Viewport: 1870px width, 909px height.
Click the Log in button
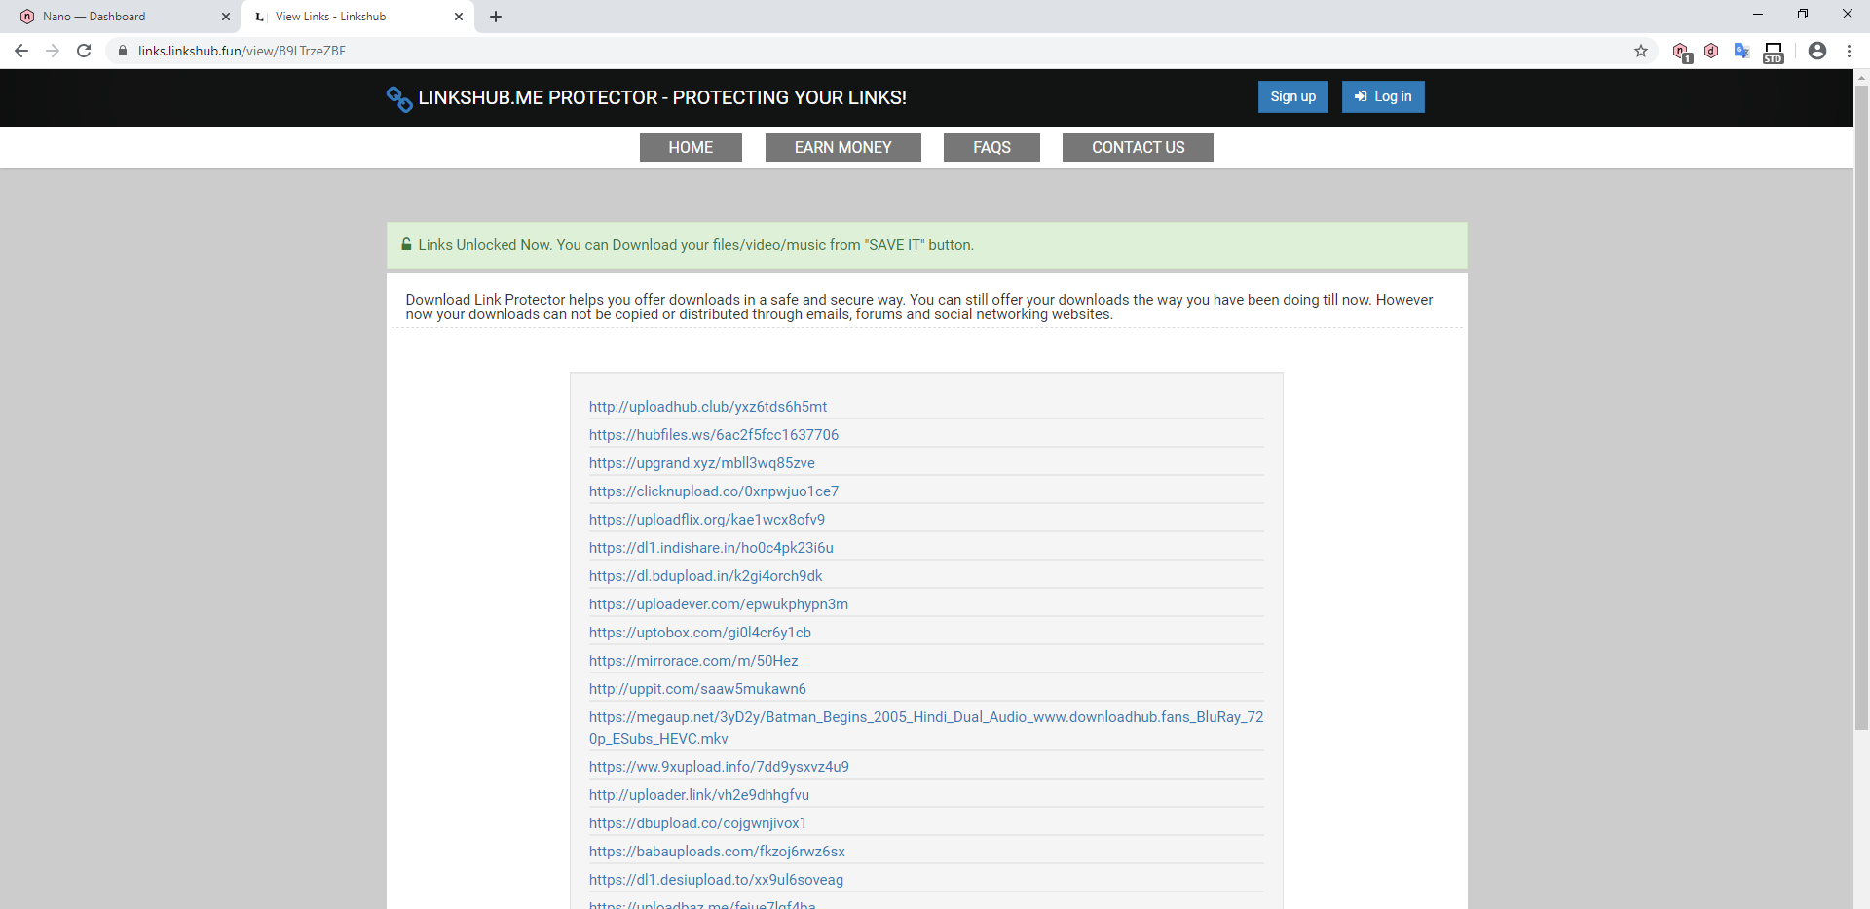tap(1382, 96)
